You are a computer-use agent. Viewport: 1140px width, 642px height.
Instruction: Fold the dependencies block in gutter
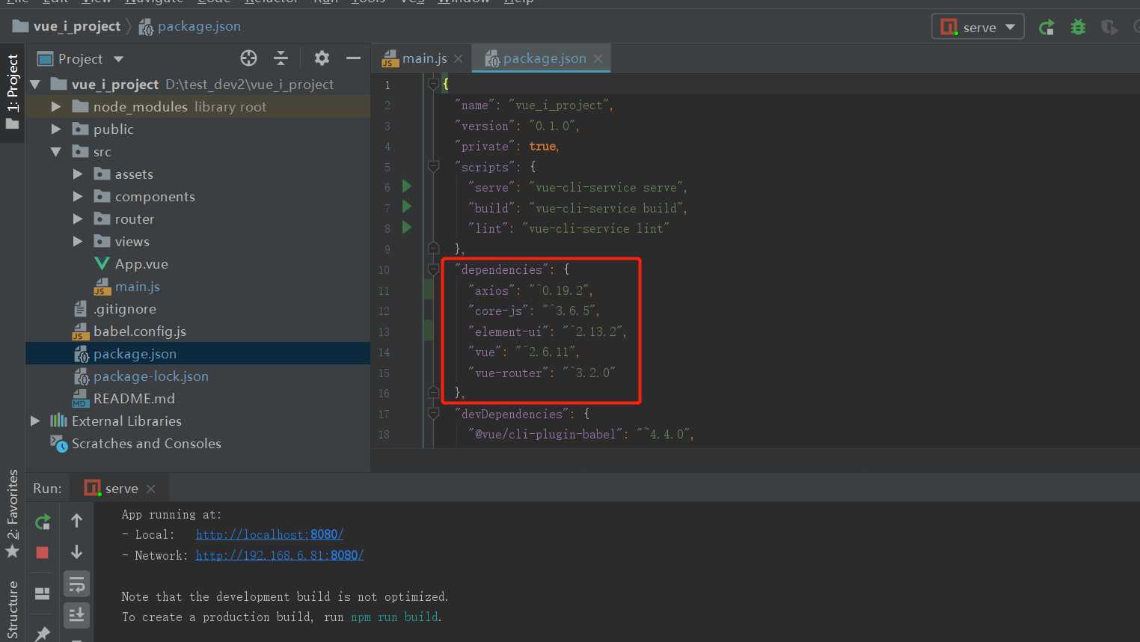[433, 269]
